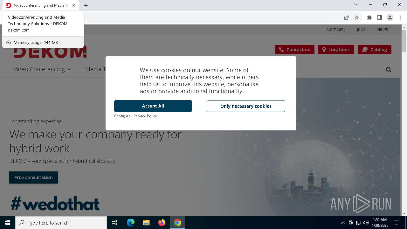Open Privacy Policy link

(145, 116)
